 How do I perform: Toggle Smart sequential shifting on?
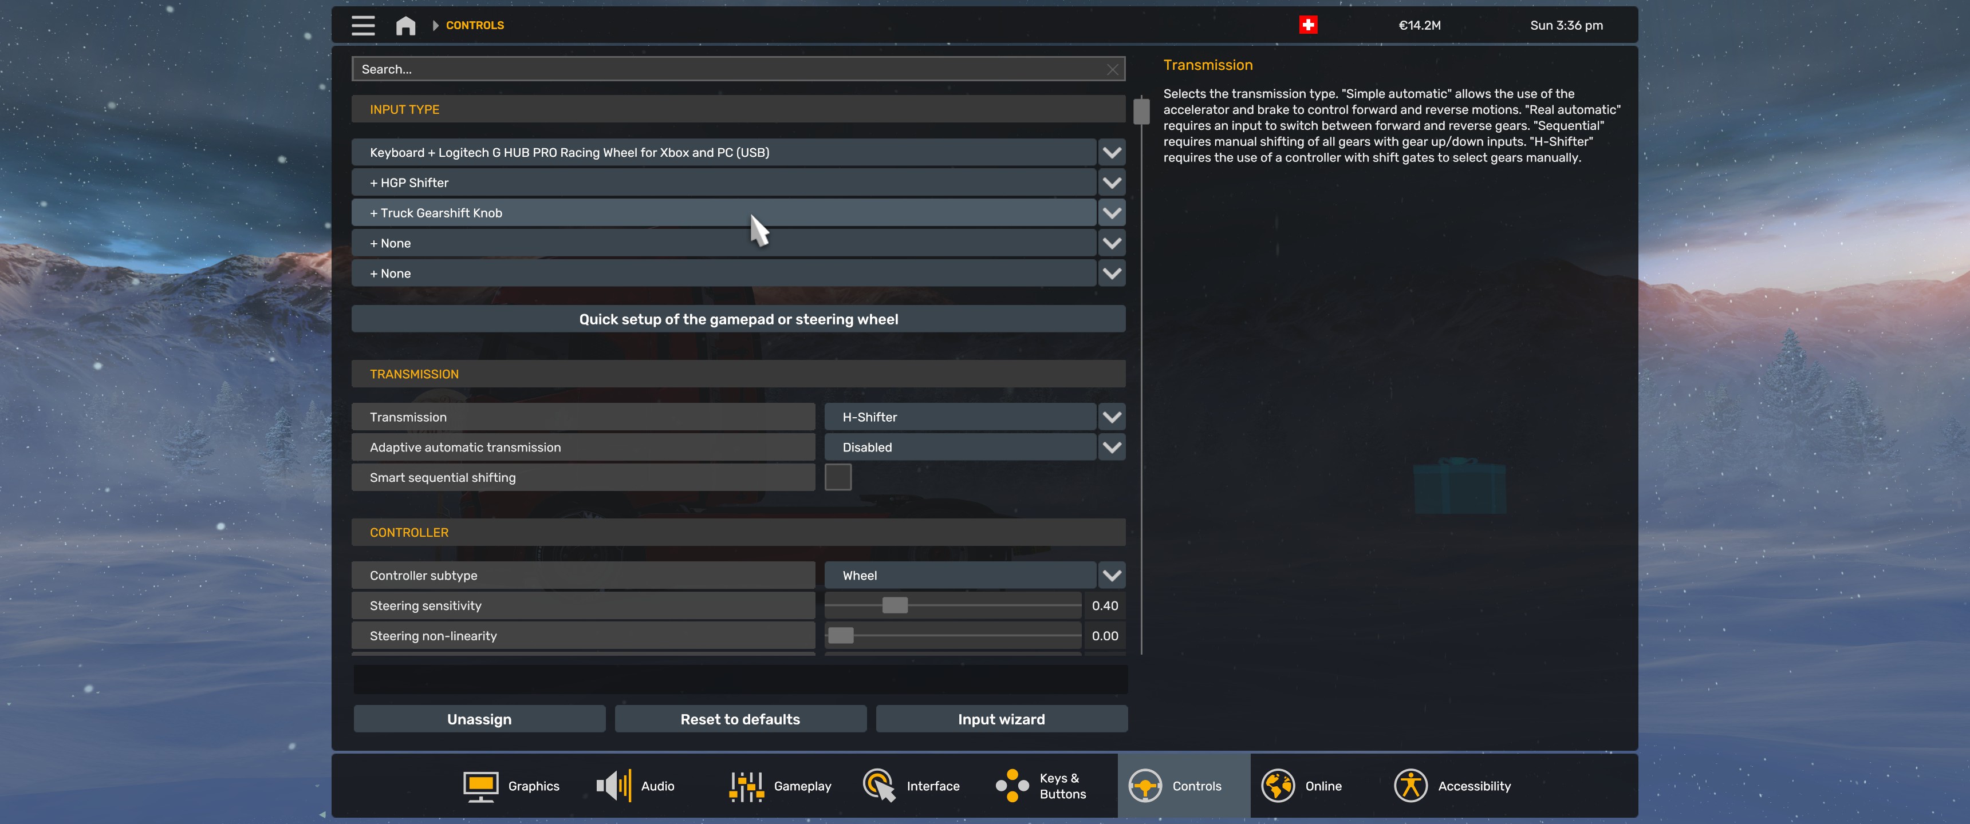coord(837,477)
